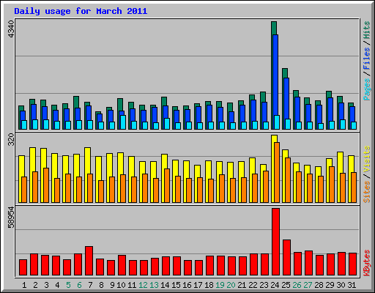
Task: Select the 'Visits' legend label
Action: pyautogui.click(x=367, y=160)
